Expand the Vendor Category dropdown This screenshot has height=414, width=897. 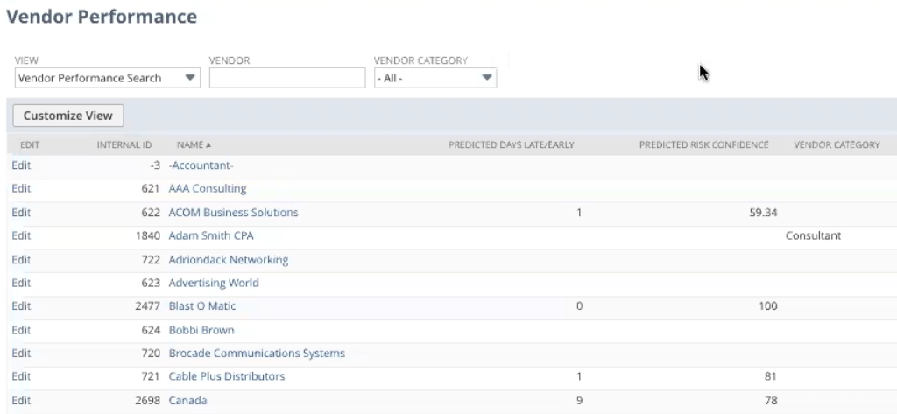[435, 78]
